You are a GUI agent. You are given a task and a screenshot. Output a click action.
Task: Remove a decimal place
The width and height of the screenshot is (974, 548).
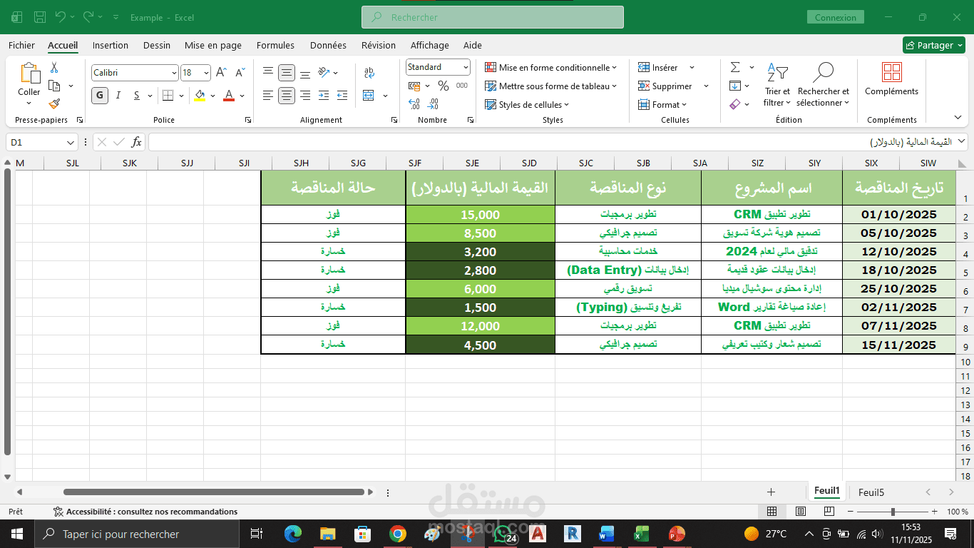point(433,104)
